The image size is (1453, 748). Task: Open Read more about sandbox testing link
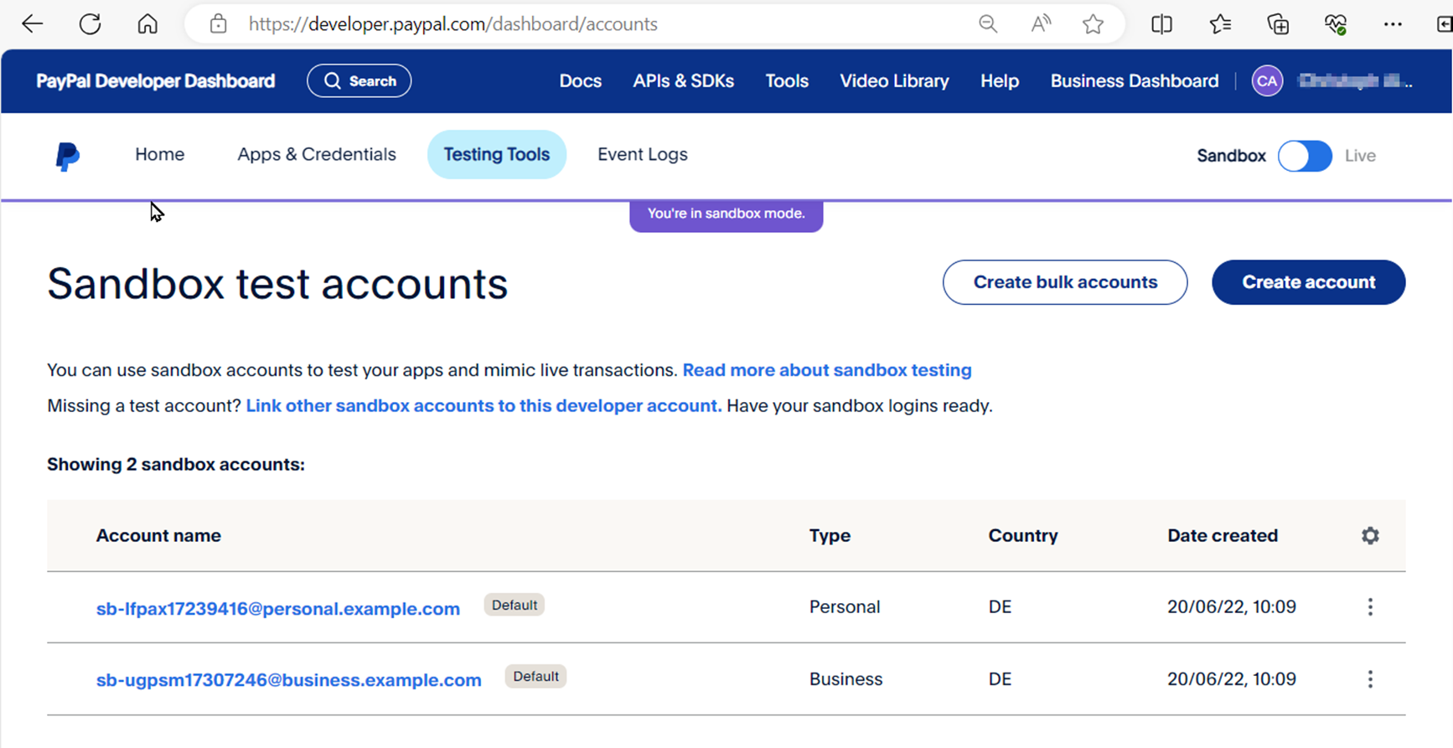pyautogui.click(x=826, y=370)
